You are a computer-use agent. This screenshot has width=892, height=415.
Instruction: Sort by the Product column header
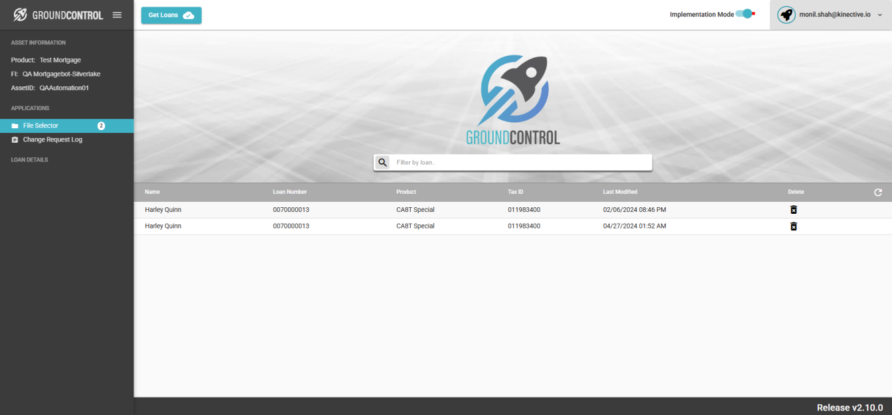click(406, 192)
